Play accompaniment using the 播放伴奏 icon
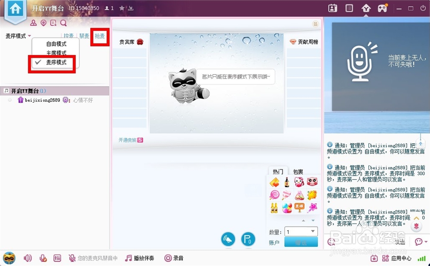 (x=129, y=258)
